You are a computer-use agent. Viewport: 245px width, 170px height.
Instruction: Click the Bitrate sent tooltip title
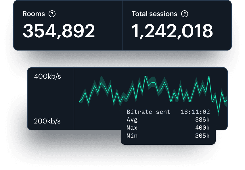click(148, 112)
